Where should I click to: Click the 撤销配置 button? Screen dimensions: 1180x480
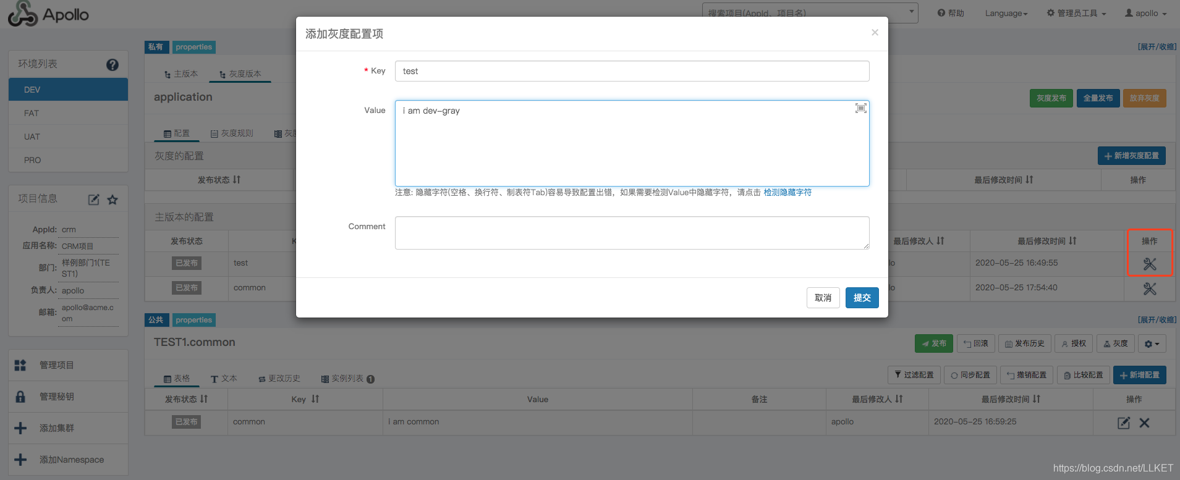(x=1027, y=375)
